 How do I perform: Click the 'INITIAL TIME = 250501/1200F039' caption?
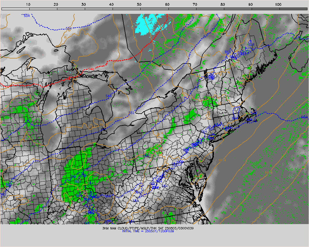point(148,231)
